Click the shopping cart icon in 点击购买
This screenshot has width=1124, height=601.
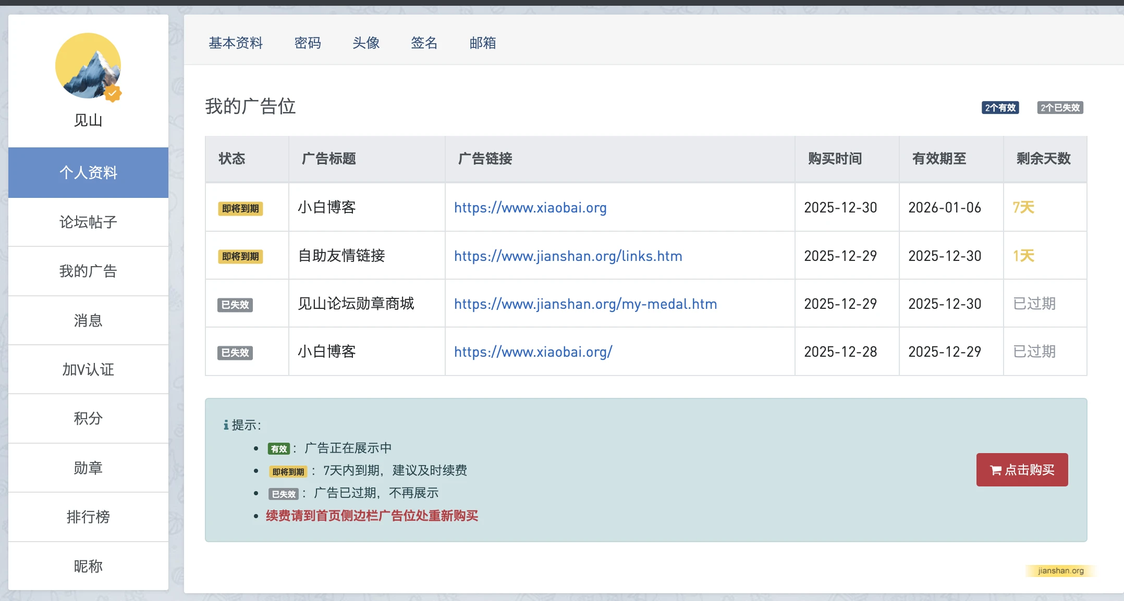(x=995, y=470)
